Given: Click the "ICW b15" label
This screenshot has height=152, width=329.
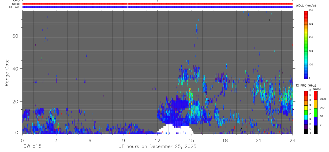Looking at the screenshot, I should (x=32, y=146).
